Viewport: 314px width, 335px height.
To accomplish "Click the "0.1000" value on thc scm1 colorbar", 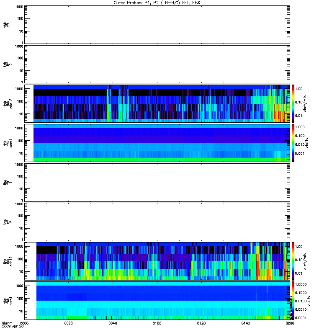I will click(301, 293).
